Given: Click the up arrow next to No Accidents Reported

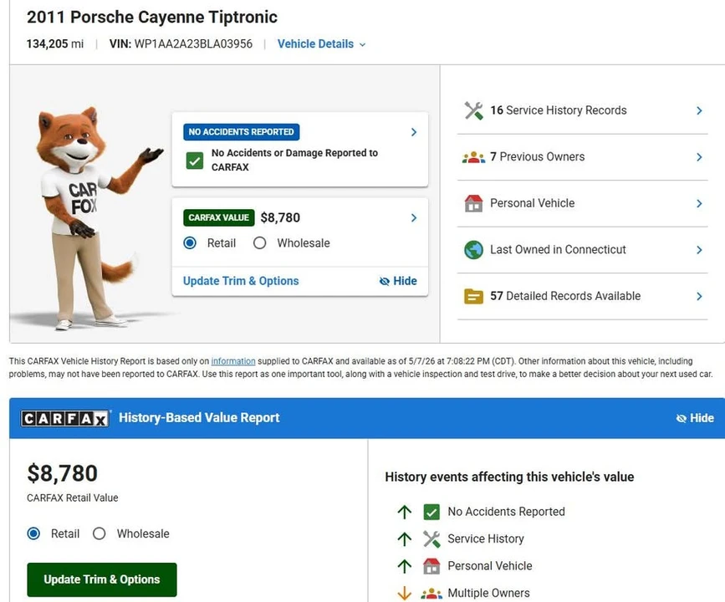Looking at the screenshot, I should tap(405, 512).
